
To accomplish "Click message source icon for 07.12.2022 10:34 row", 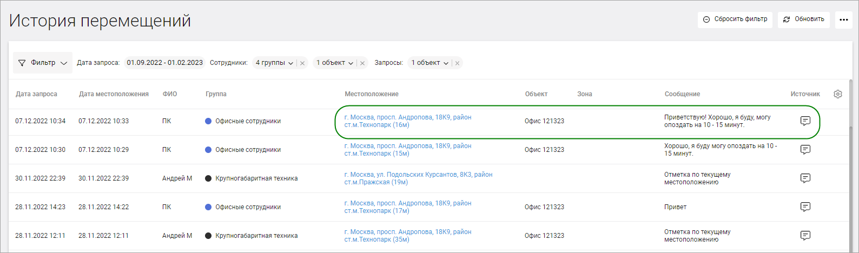I will [x=805, y=121].
